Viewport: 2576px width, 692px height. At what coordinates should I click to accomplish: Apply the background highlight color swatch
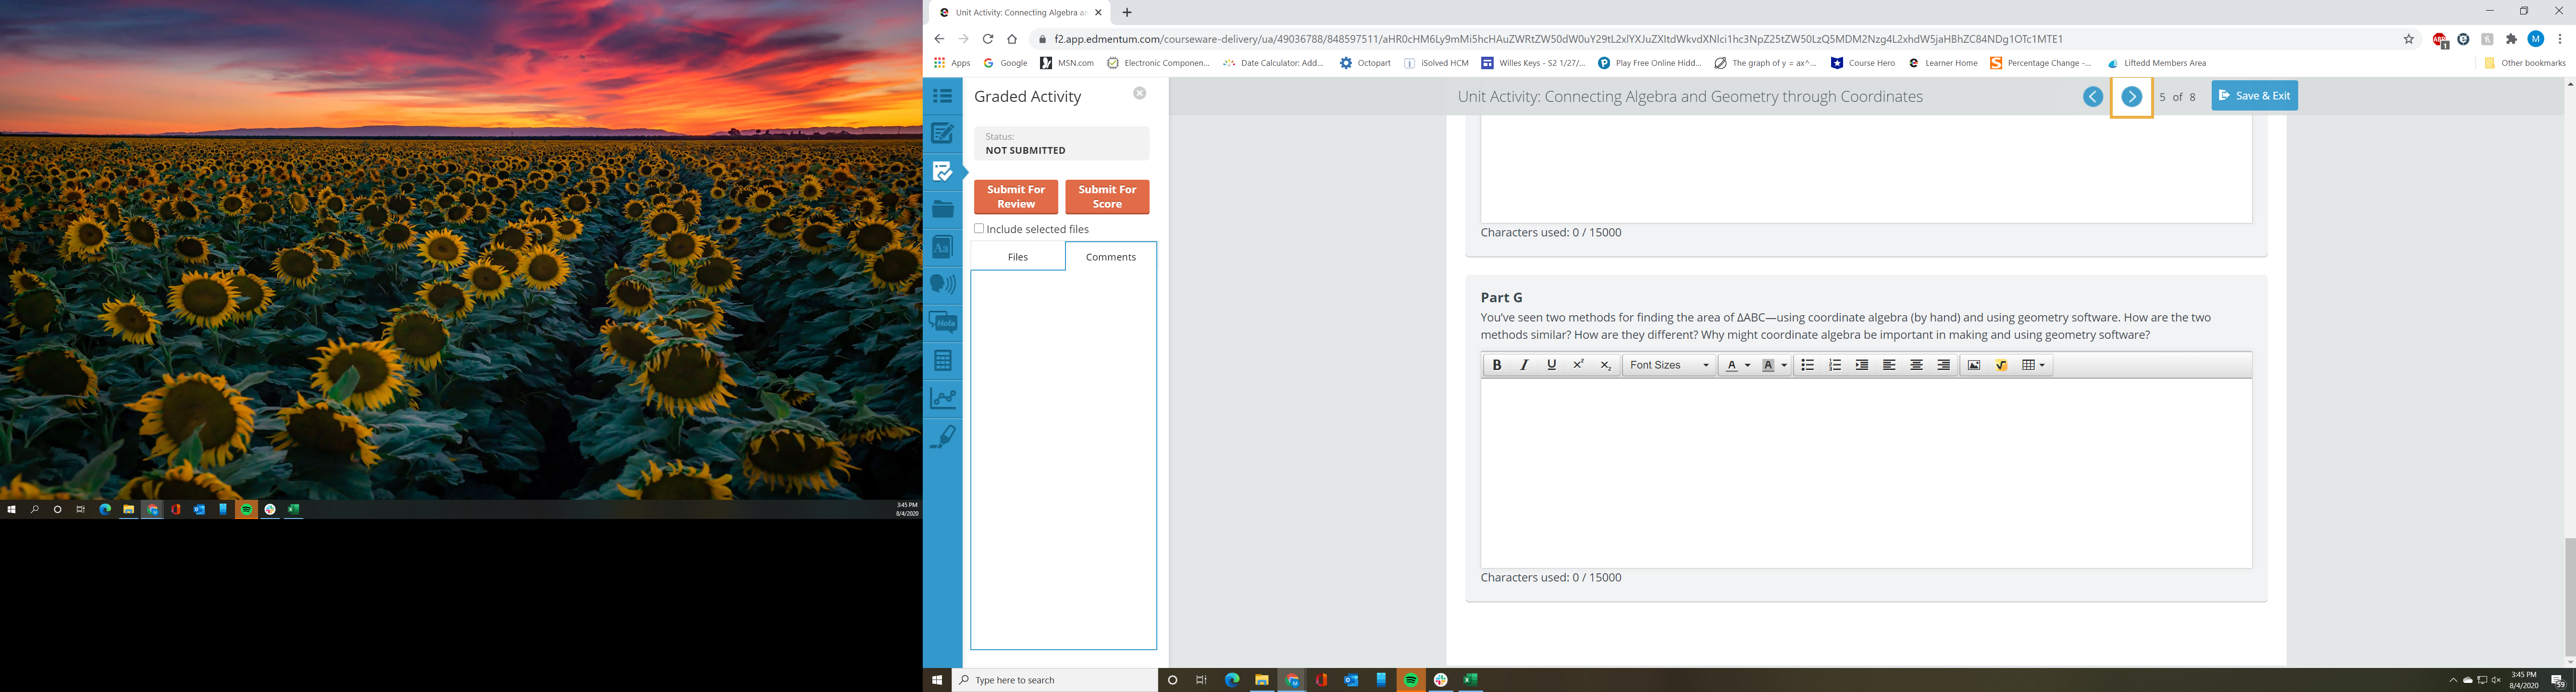(1768, 365)
